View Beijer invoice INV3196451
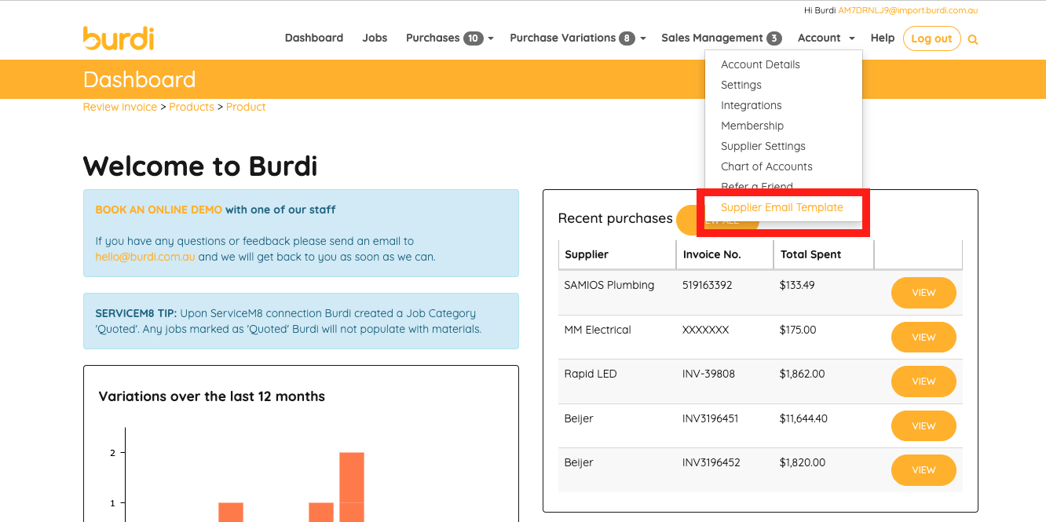This screenshot has height=522, width=1046. [923, 426]
